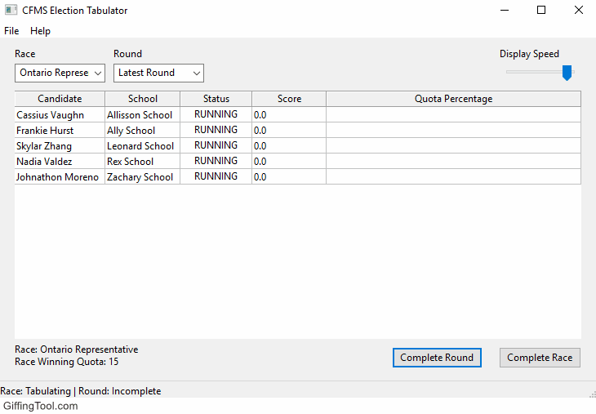
Task: Click the CFMS Election Tabulator app icon
Action: point(11,10)
